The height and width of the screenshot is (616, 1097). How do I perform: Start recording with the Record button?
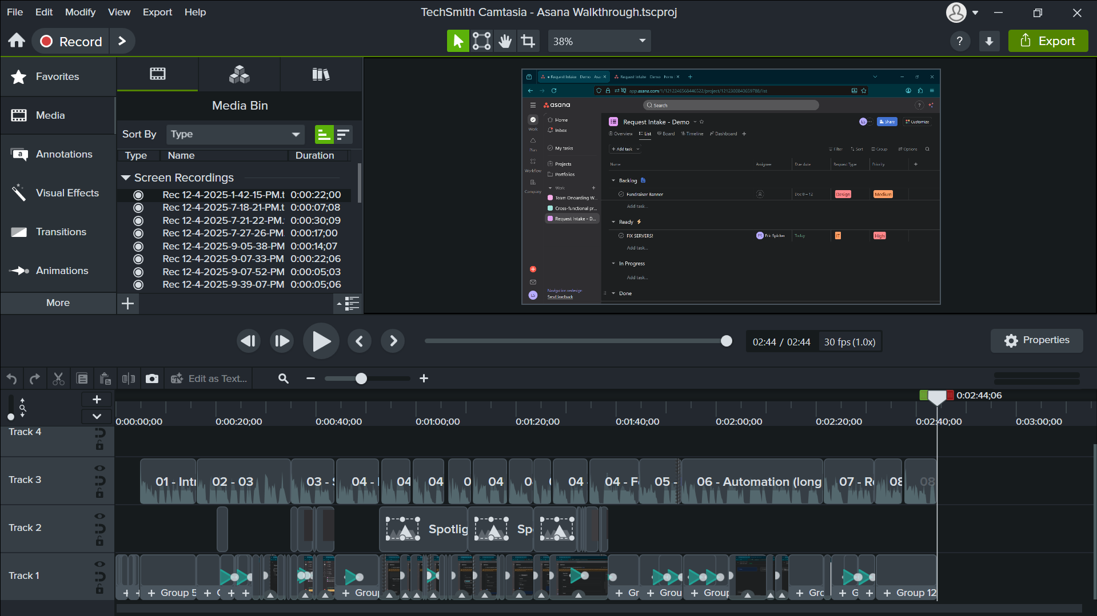(x=71, y=41)
